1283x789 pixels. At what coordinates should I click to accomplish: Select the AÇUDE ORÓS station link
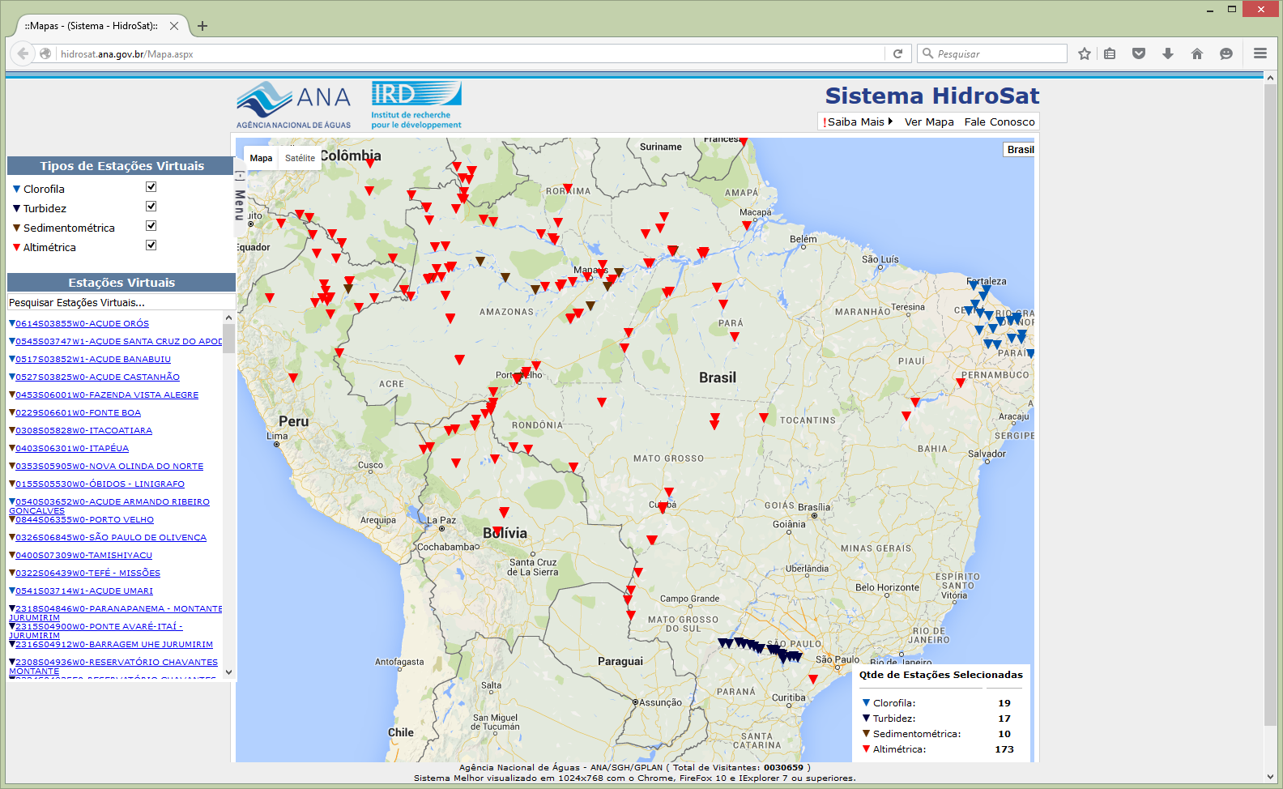coord(82,324)
